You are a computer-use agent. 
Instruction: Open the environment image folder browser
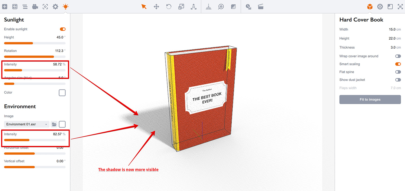coord(54,124)
